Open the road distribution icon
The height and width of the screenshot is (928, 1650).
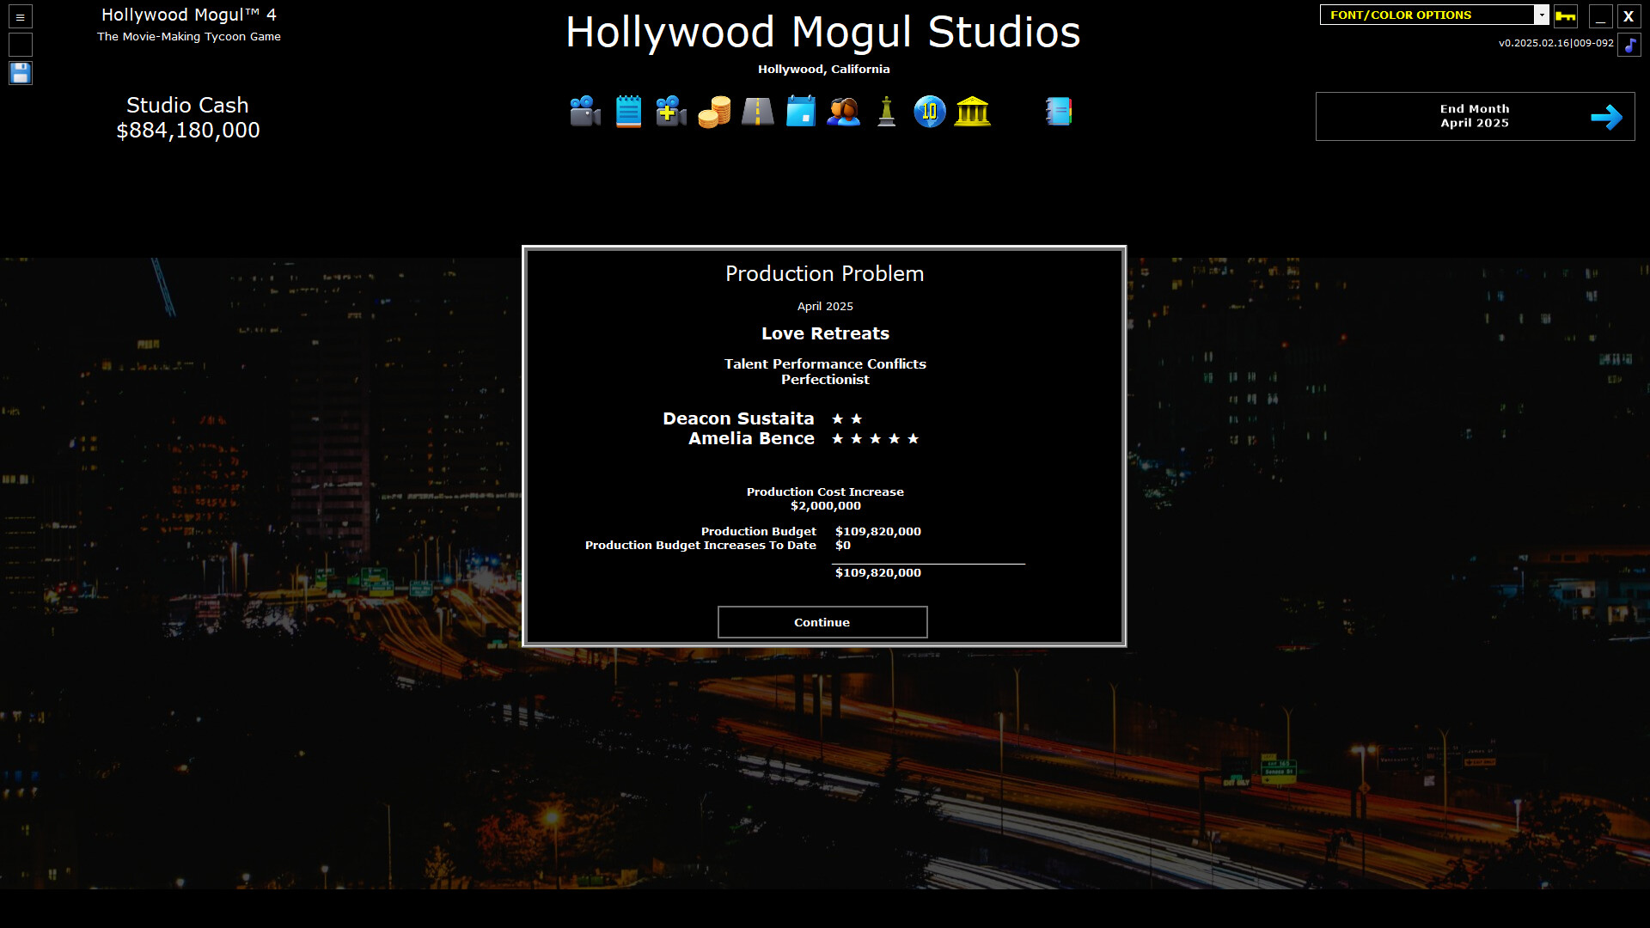tap(757, 111)
